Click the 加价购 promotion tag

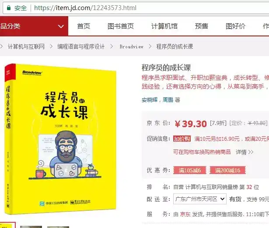pos(182,139)
